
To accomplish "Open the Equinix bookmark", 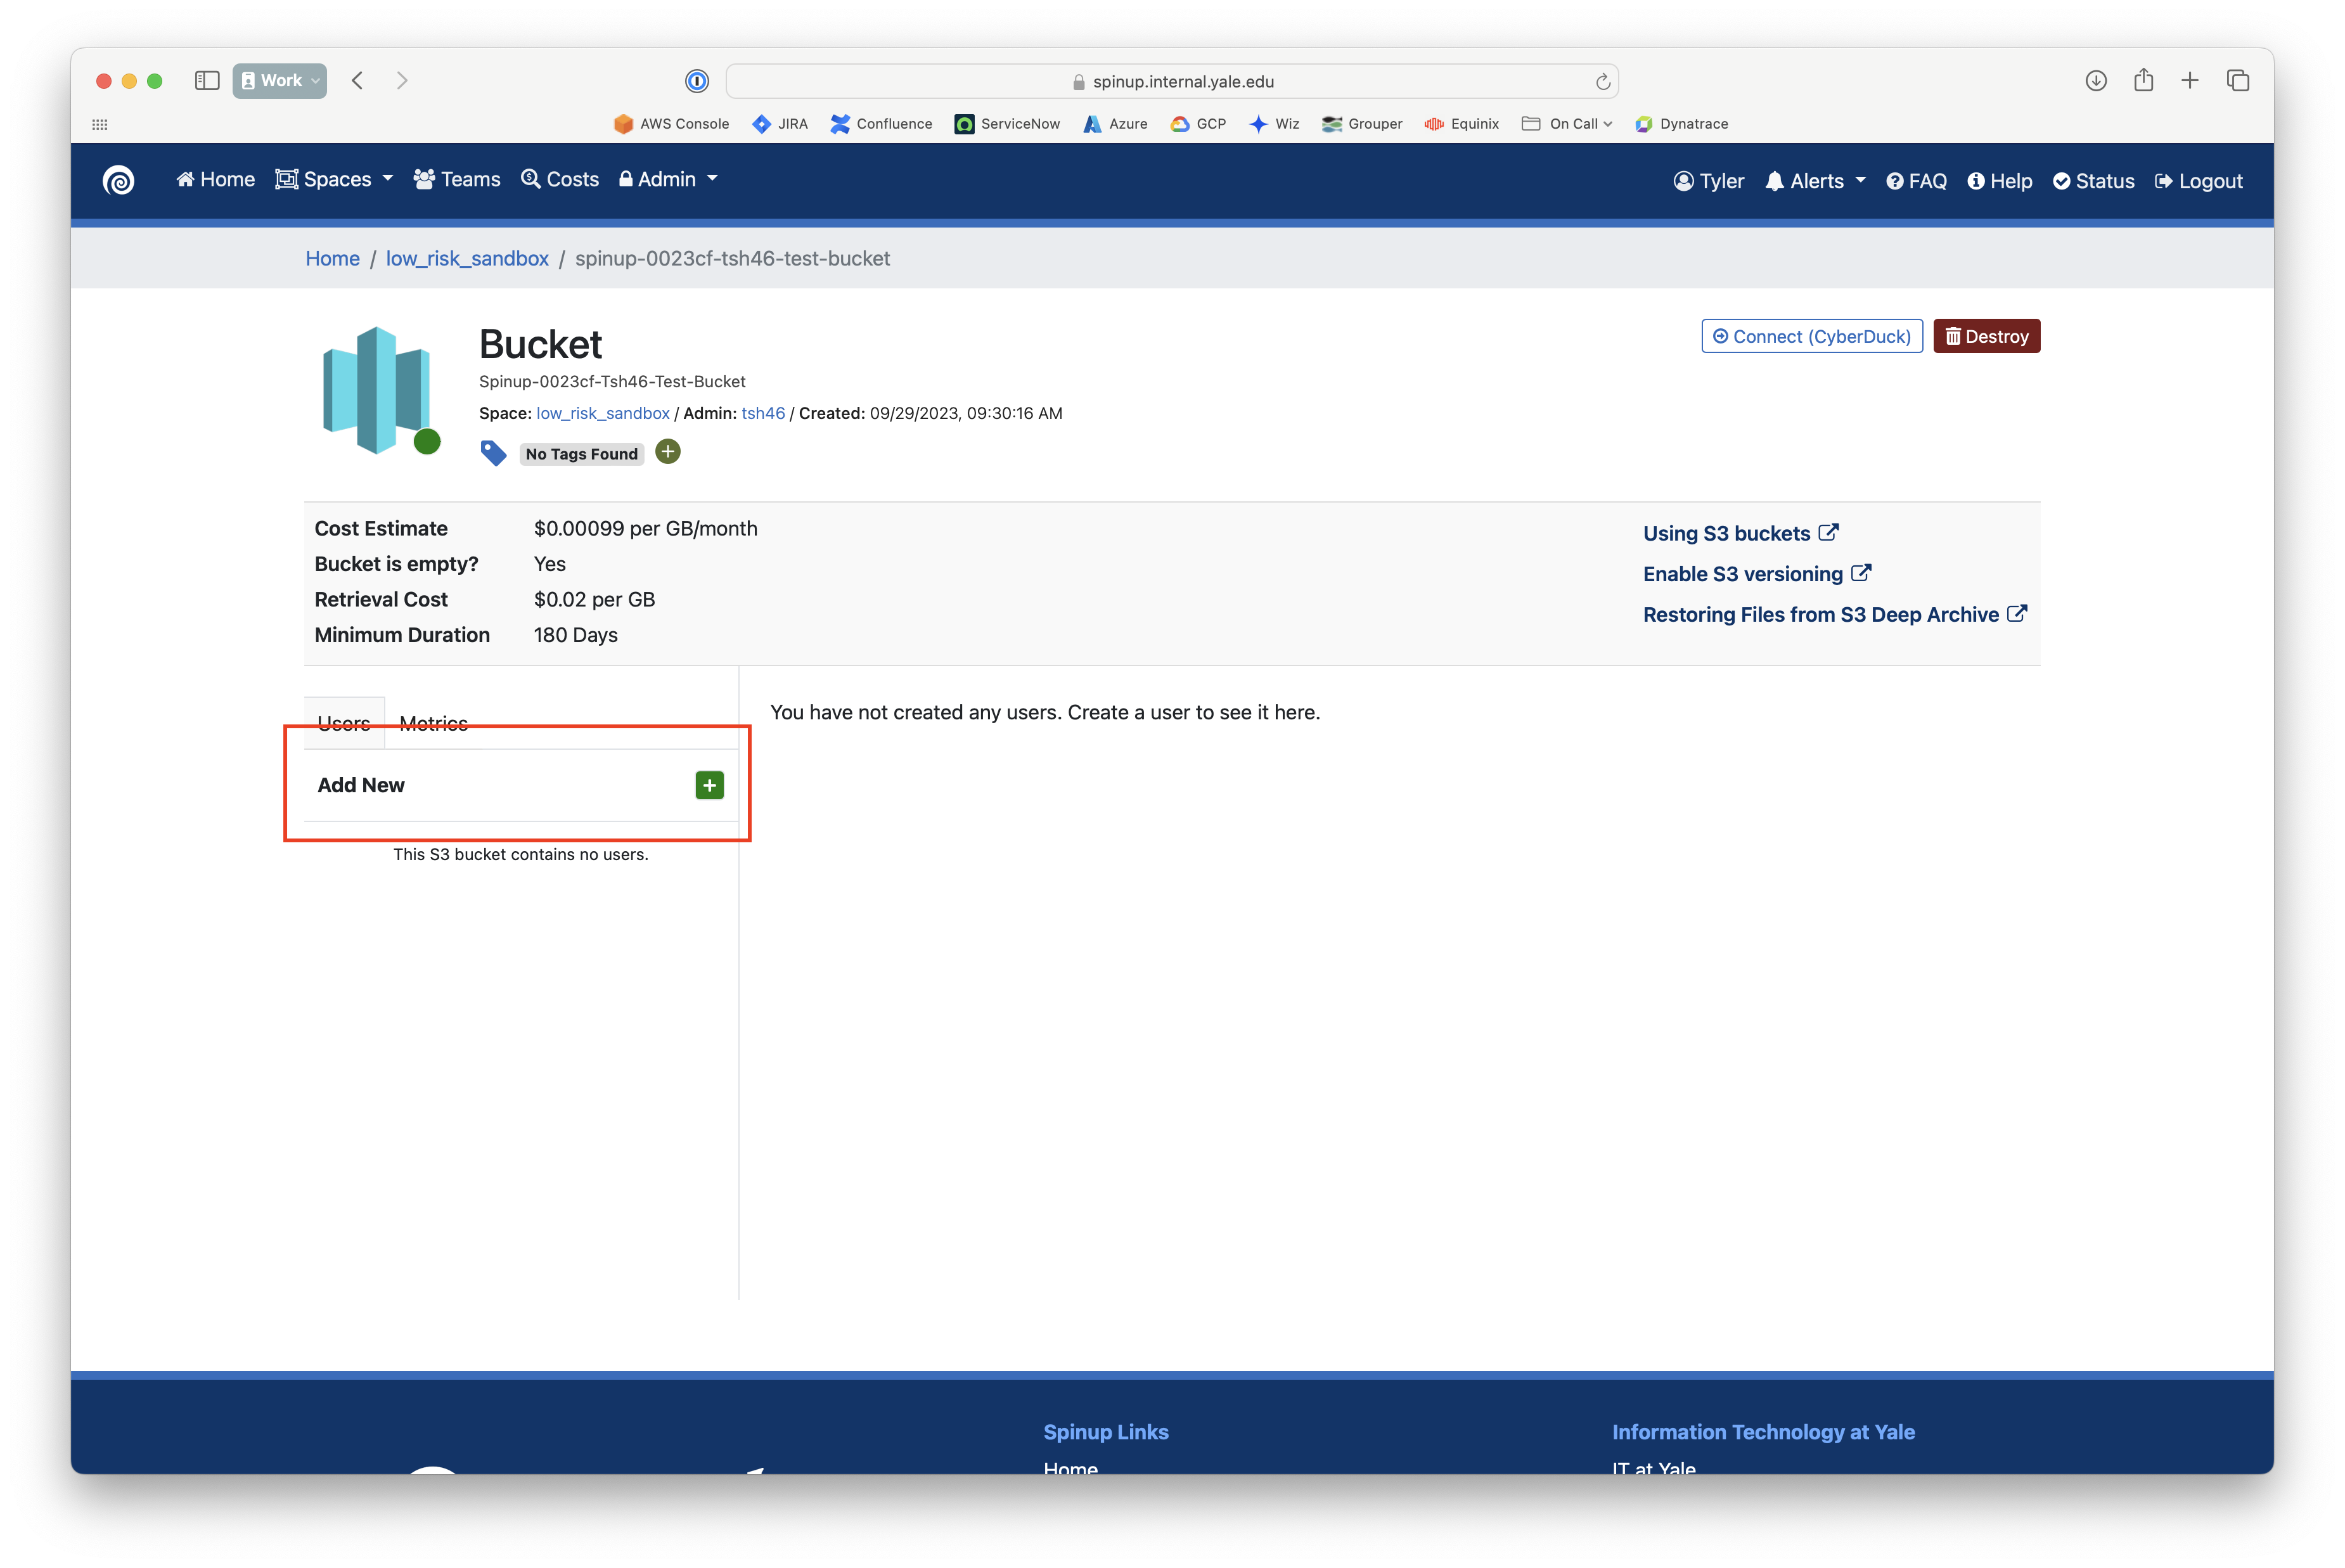I will pos(1461,124).
